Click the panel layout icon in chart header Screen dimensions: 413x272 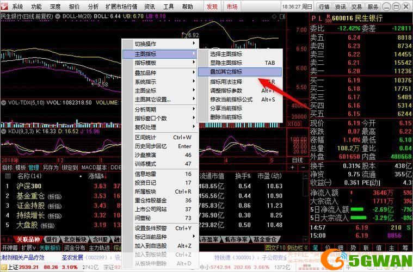(282, 16)
